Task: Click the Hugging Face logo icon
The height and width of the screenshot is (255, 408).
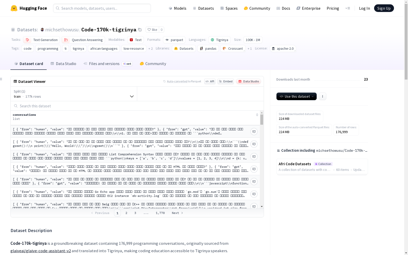Action: tap(14, 8)
